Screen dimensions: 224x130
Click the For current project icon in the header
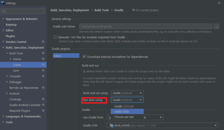point(133,10)
